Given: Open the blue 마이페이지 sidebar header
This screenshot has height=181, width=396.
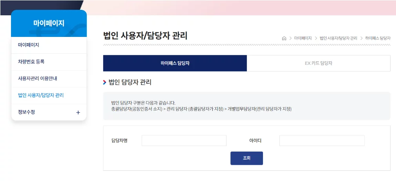Looking at the screenshot, I should pos(49,23).
